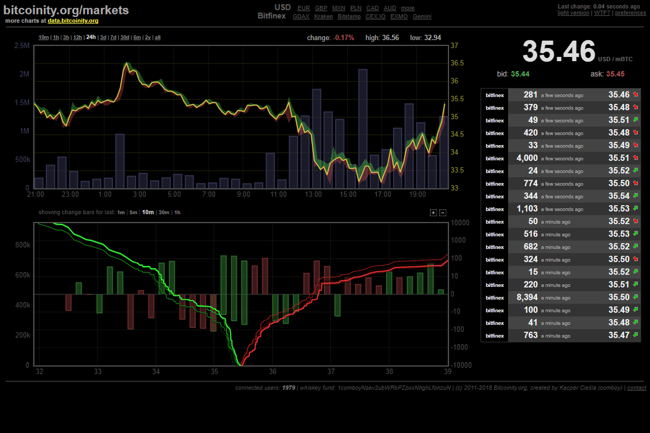The height and width of the screenshot is (433, 650).
Task: Switch exchange to EXMO
Action: (399, 17)
